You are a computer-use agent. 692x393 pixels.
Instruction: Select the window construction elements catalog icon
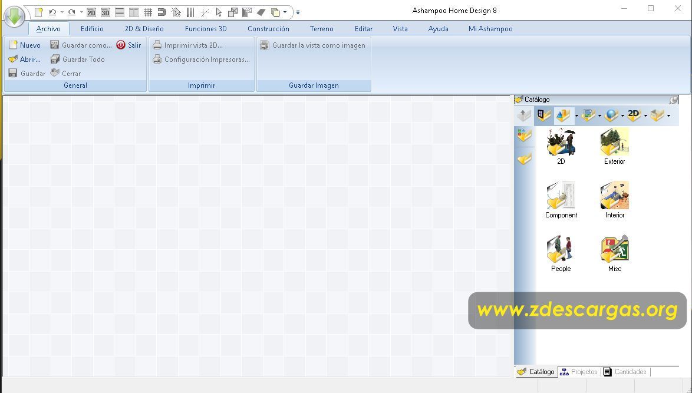tap(543, 115)
